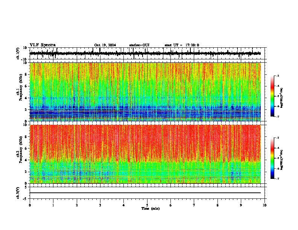Image resolution: width=298 pixels, height=230 pixels.
Task: Click inside the red ch.2 spectrogram panel
Action: [145, 154]
